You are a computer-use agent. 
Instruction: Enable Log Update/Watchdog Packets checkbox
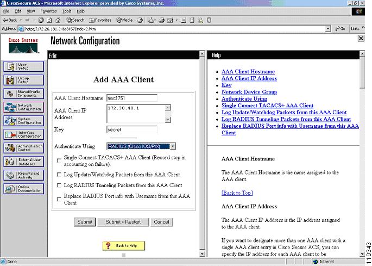(x=59, y=175)
